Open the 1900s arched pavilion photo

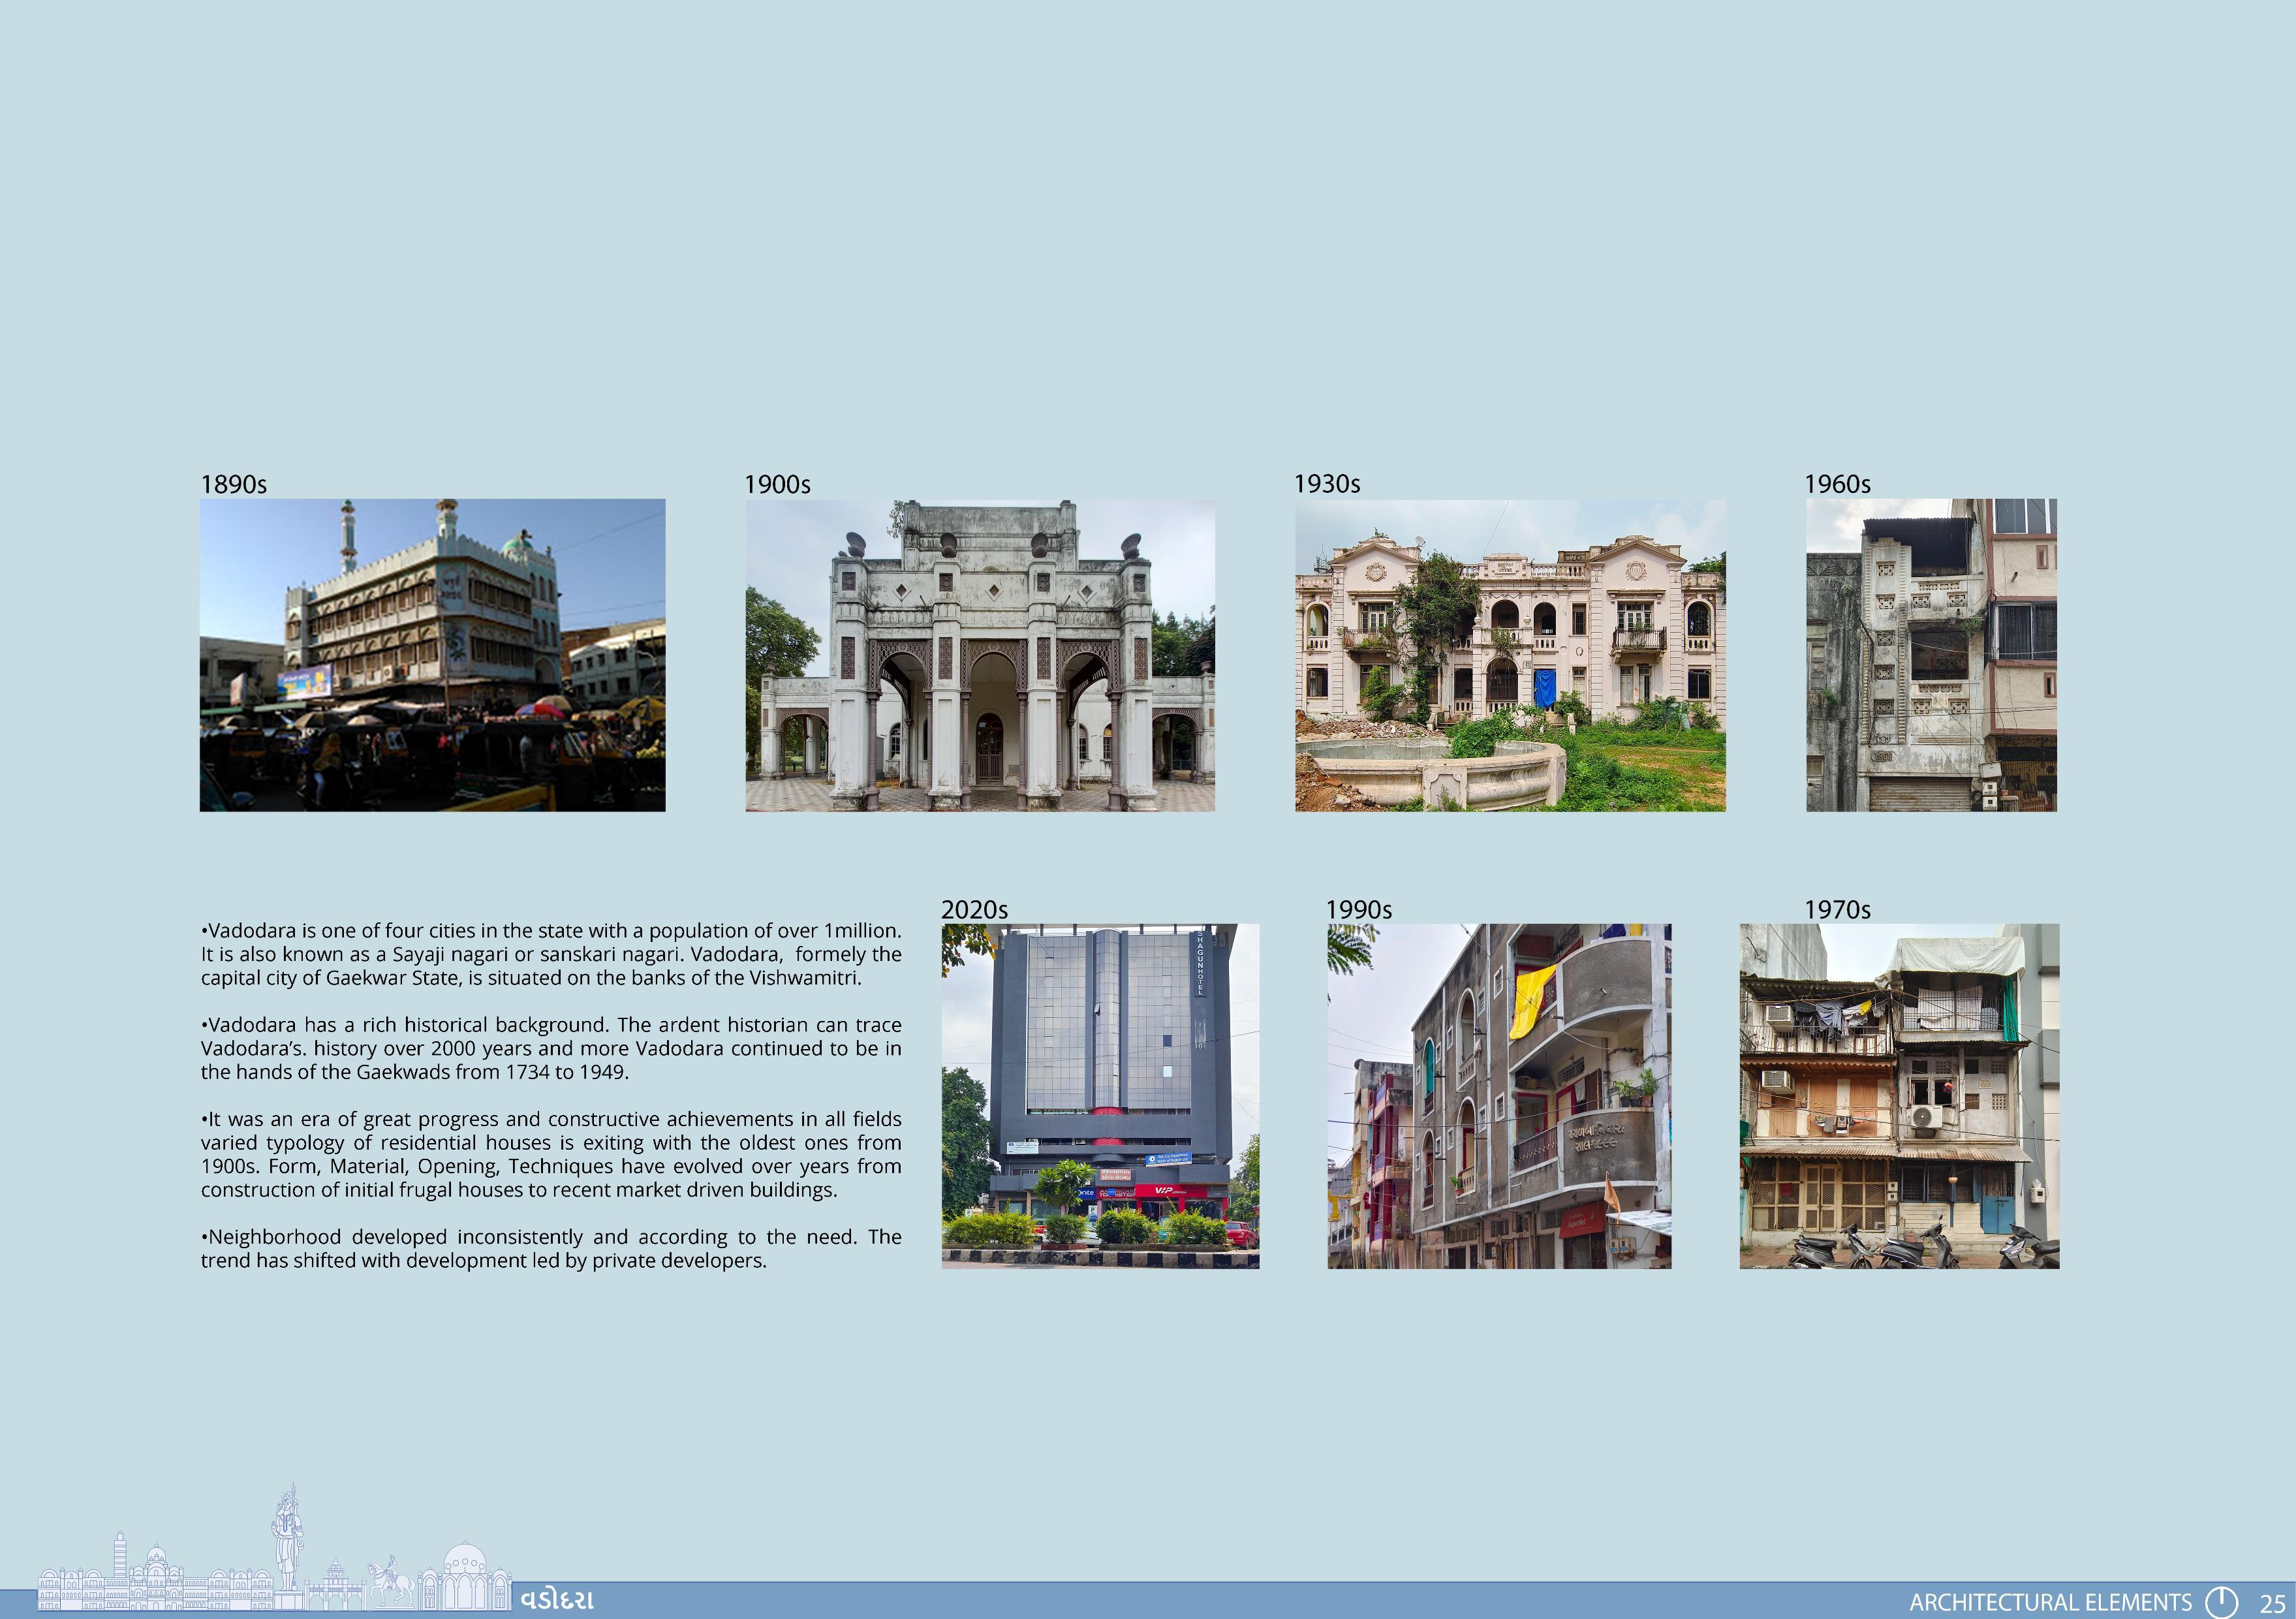980,655
